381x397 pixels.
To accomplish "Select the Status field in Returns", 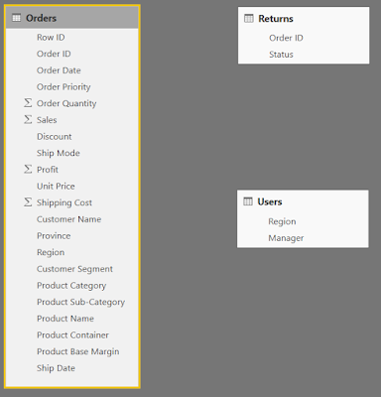I will coord(281,55).
